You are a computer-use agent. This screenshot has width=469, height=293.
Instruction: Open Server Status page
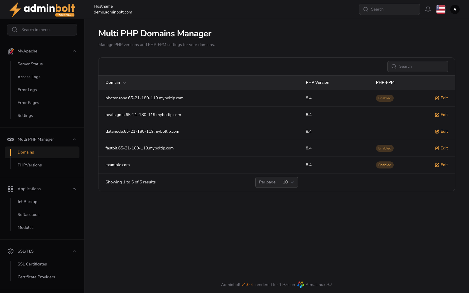[30, 64]
